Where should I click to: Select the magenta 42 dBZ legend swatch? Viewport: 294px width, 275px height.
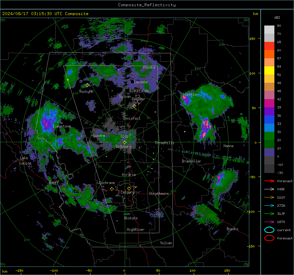coord(269,103)
